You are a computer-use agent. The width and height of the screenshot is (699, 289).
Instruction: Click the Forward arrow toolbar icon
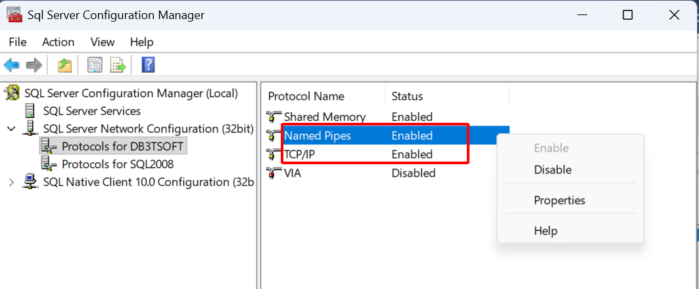(34, 65)
